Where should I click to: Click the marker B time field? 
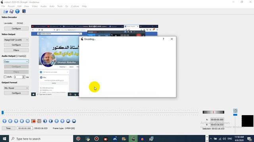[x=217, y=125]
